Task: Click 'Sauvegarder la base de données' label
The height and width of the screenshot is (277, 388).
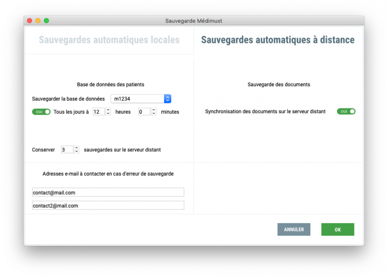Action: point(68,99)
